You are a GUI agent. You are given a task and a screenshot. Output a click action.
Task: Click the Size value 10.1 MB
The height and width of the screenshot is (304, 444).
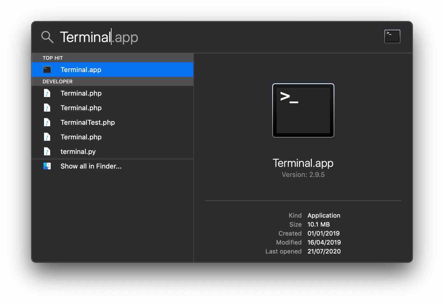point(318,224)
